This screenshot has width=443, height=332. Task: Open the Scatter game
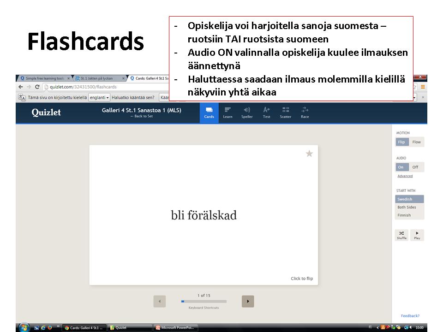(286, 113)
